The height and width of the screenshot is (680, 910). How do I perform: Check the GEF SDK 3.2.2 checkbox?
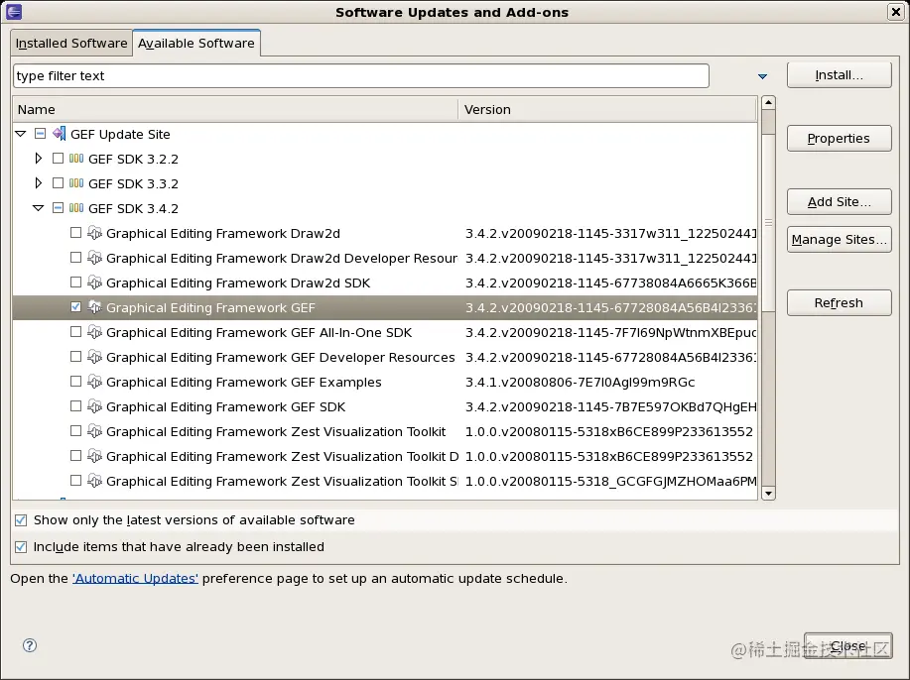coord(58,159)
